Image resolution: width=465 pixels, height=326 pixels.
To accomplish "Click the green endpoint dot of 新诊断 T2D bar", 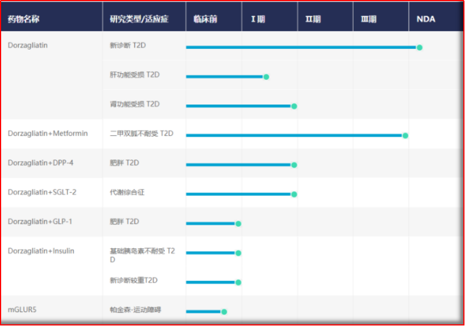I will (x=419, y=47).
